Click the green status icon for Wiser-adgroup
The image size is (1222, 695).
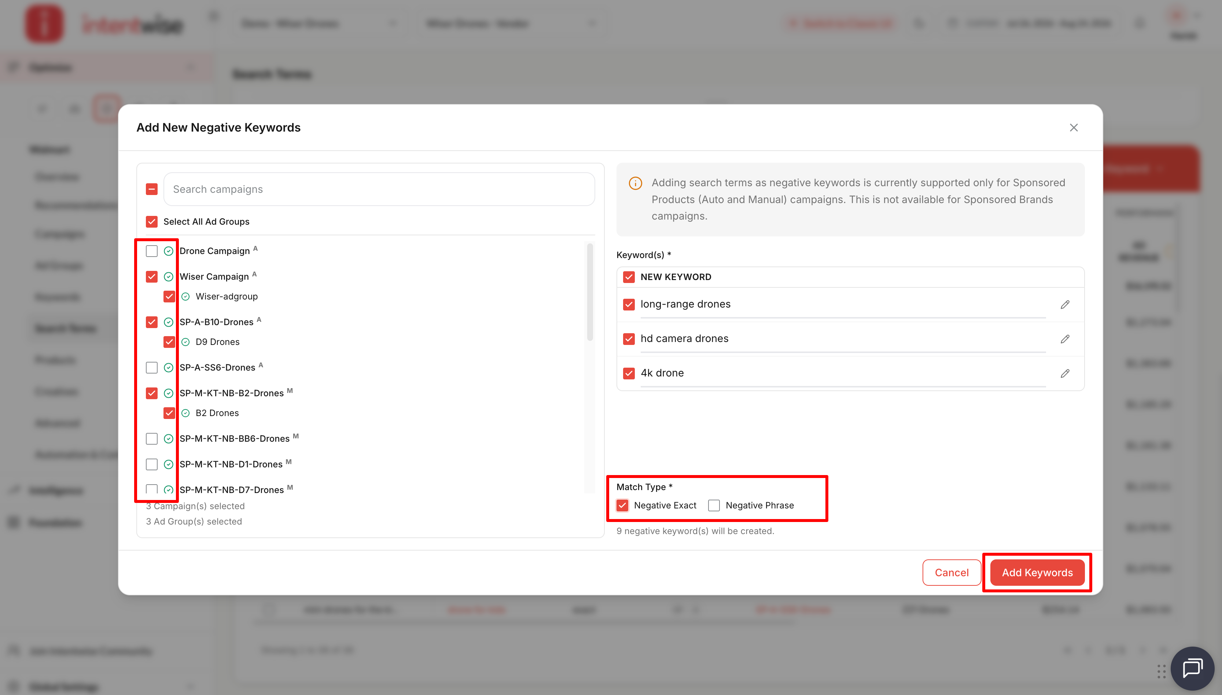click(185, 297)
